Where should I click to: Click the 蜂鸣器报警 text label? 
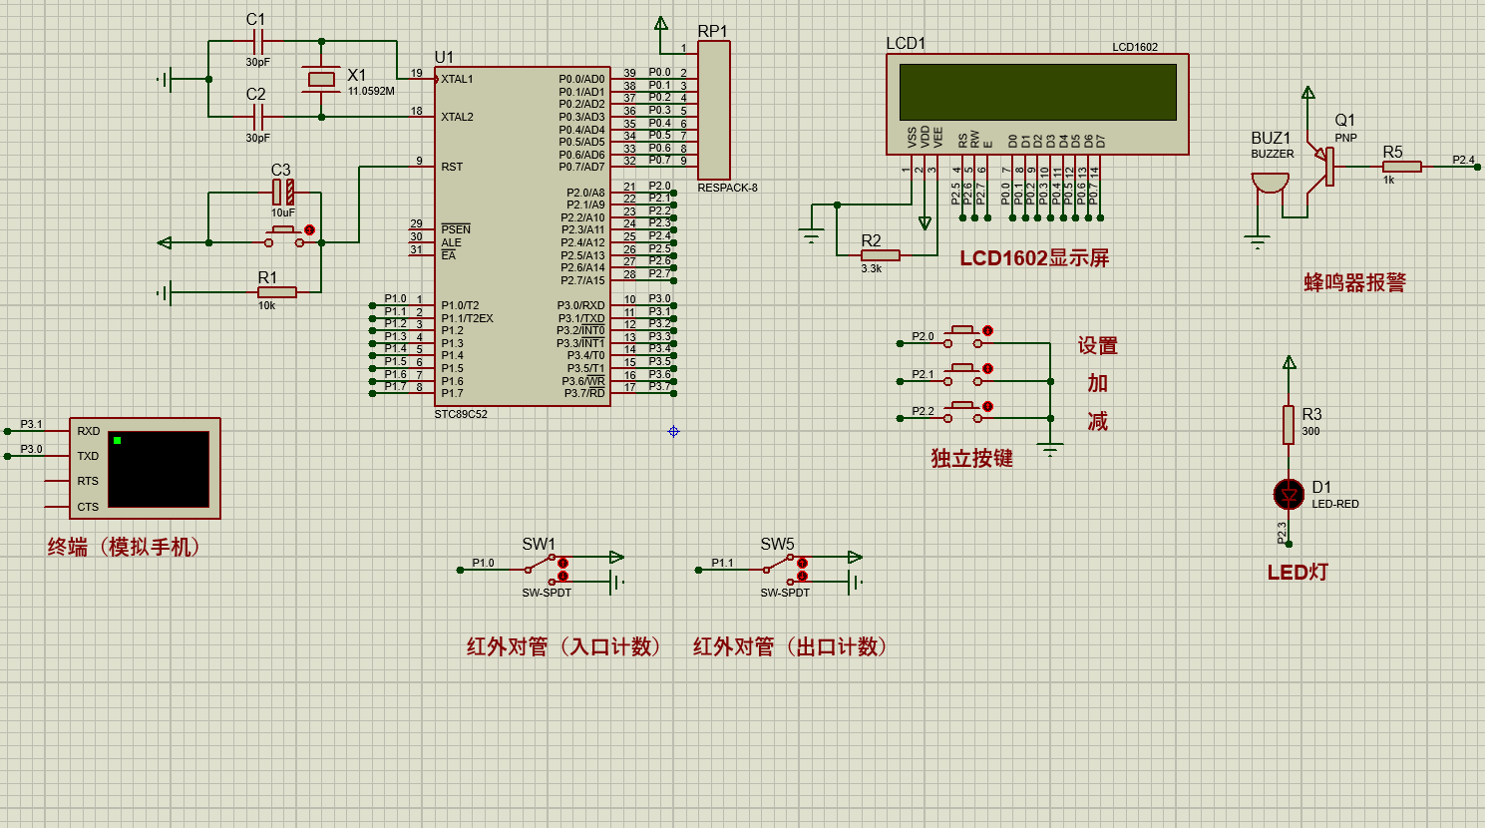tap(1354, 283)
